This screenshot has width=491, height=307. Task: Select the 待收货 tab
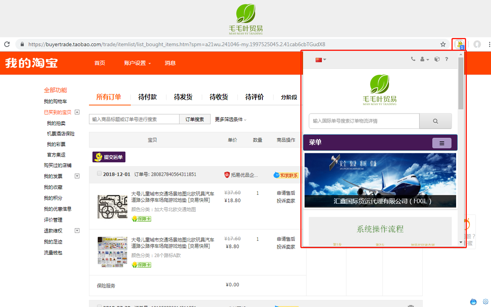point(219,97)
